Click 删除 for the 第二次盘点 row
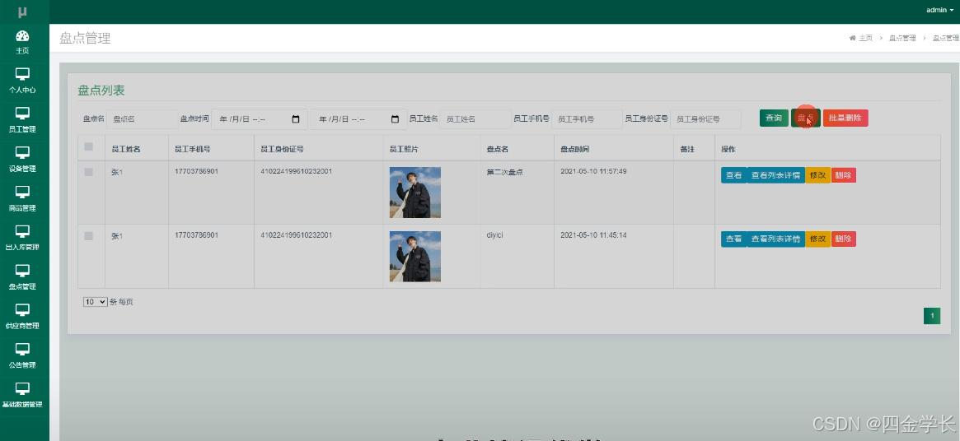 (x=843, y=175)
